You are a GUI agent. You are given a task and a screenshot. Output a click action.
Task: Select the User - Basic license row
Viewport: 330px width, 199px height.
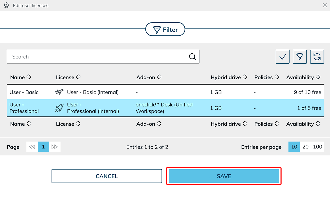165,92
